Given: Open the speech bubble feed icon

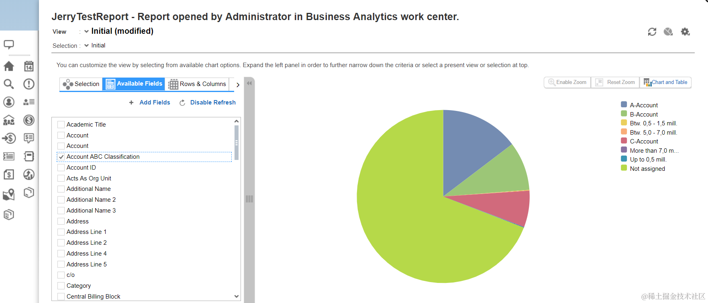Looking at the screenshot, I should (x=9, y=44).
